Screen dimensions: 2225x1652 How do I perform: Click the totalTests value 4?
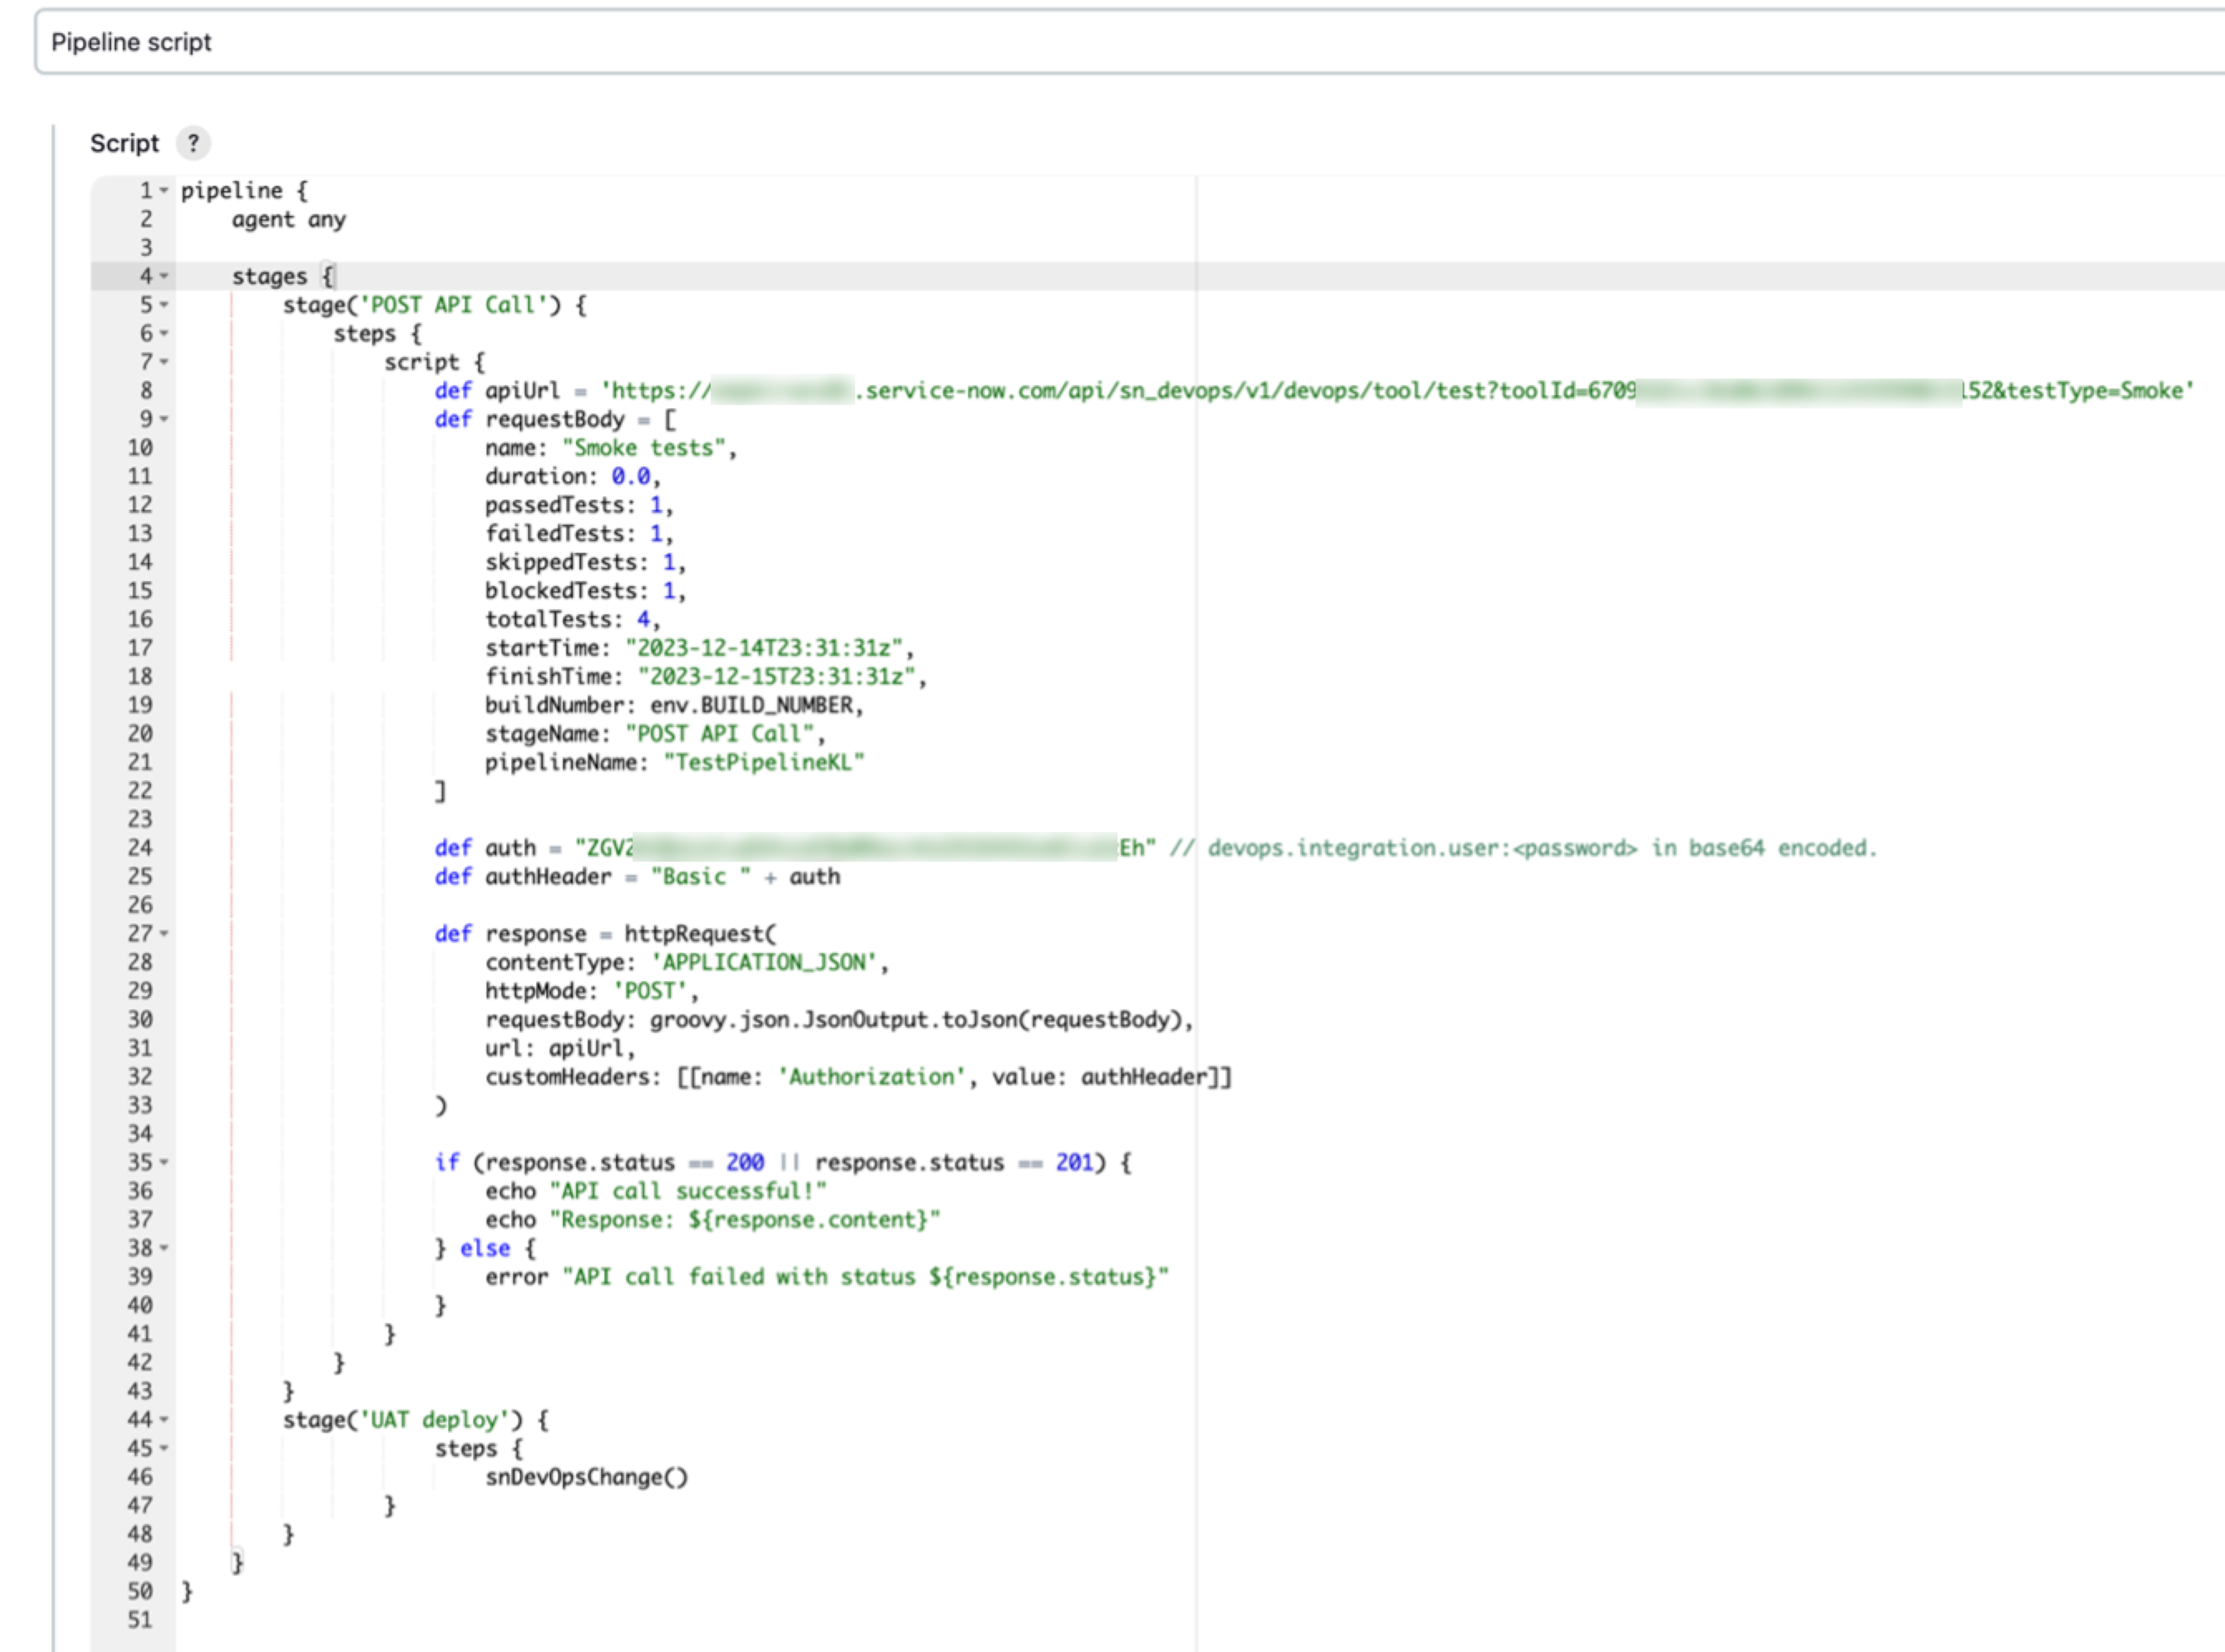(643, 620)
